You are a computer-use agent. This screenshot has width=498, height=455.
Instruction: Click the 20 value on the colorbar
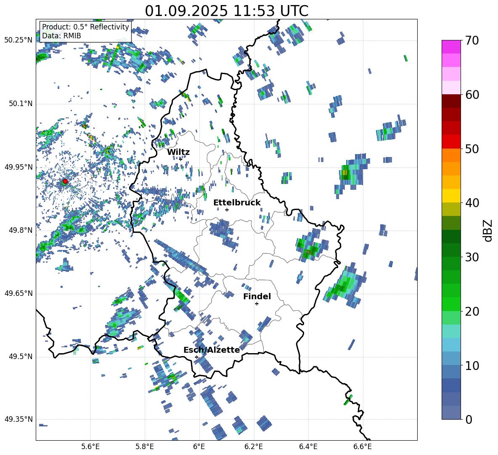pos(472,311)
